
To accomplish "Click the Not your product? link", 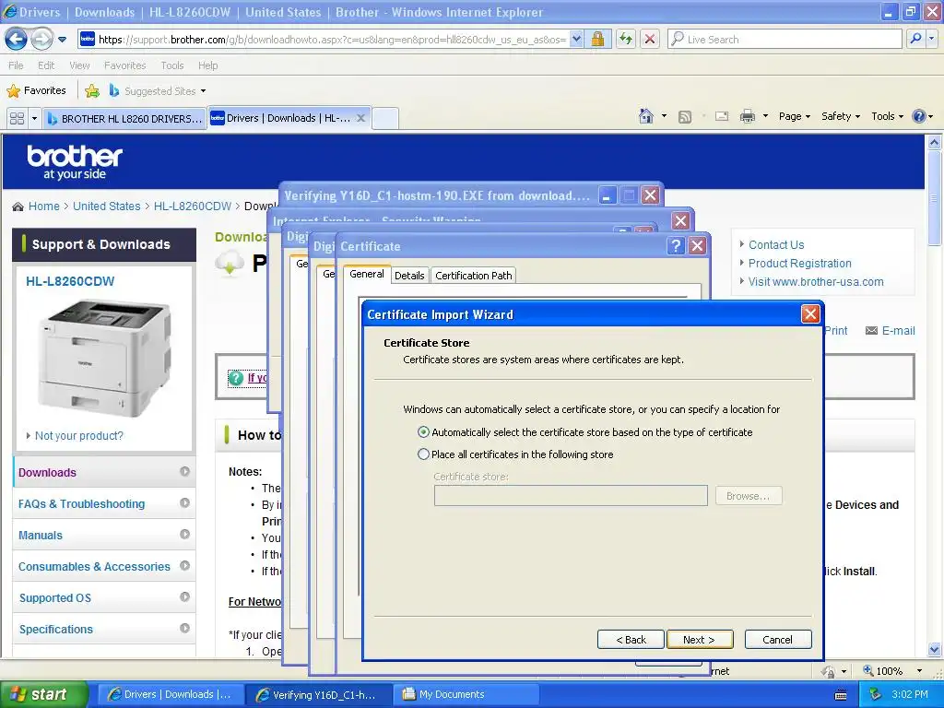I will (79, 435).
